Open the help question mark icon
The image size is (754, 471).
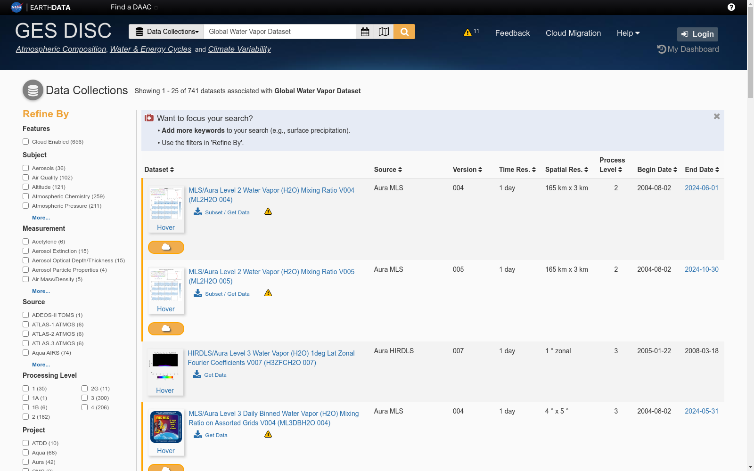[731, 7]
